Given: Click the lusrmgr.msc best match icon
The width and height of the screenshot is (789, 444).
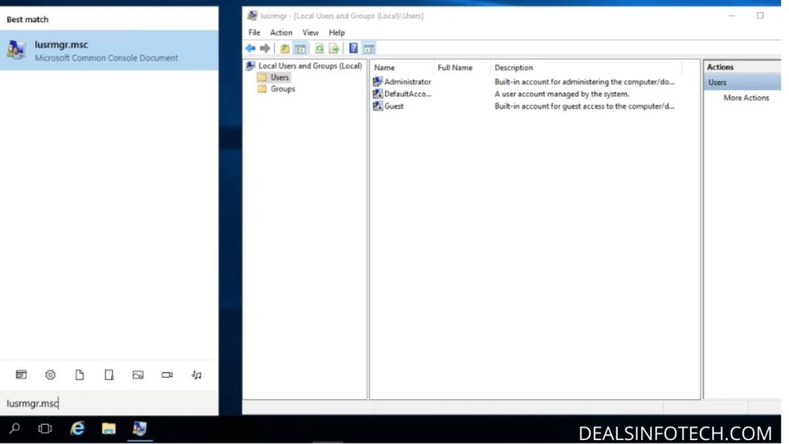Looking at the screenshot, I should (x=17, y=50).
